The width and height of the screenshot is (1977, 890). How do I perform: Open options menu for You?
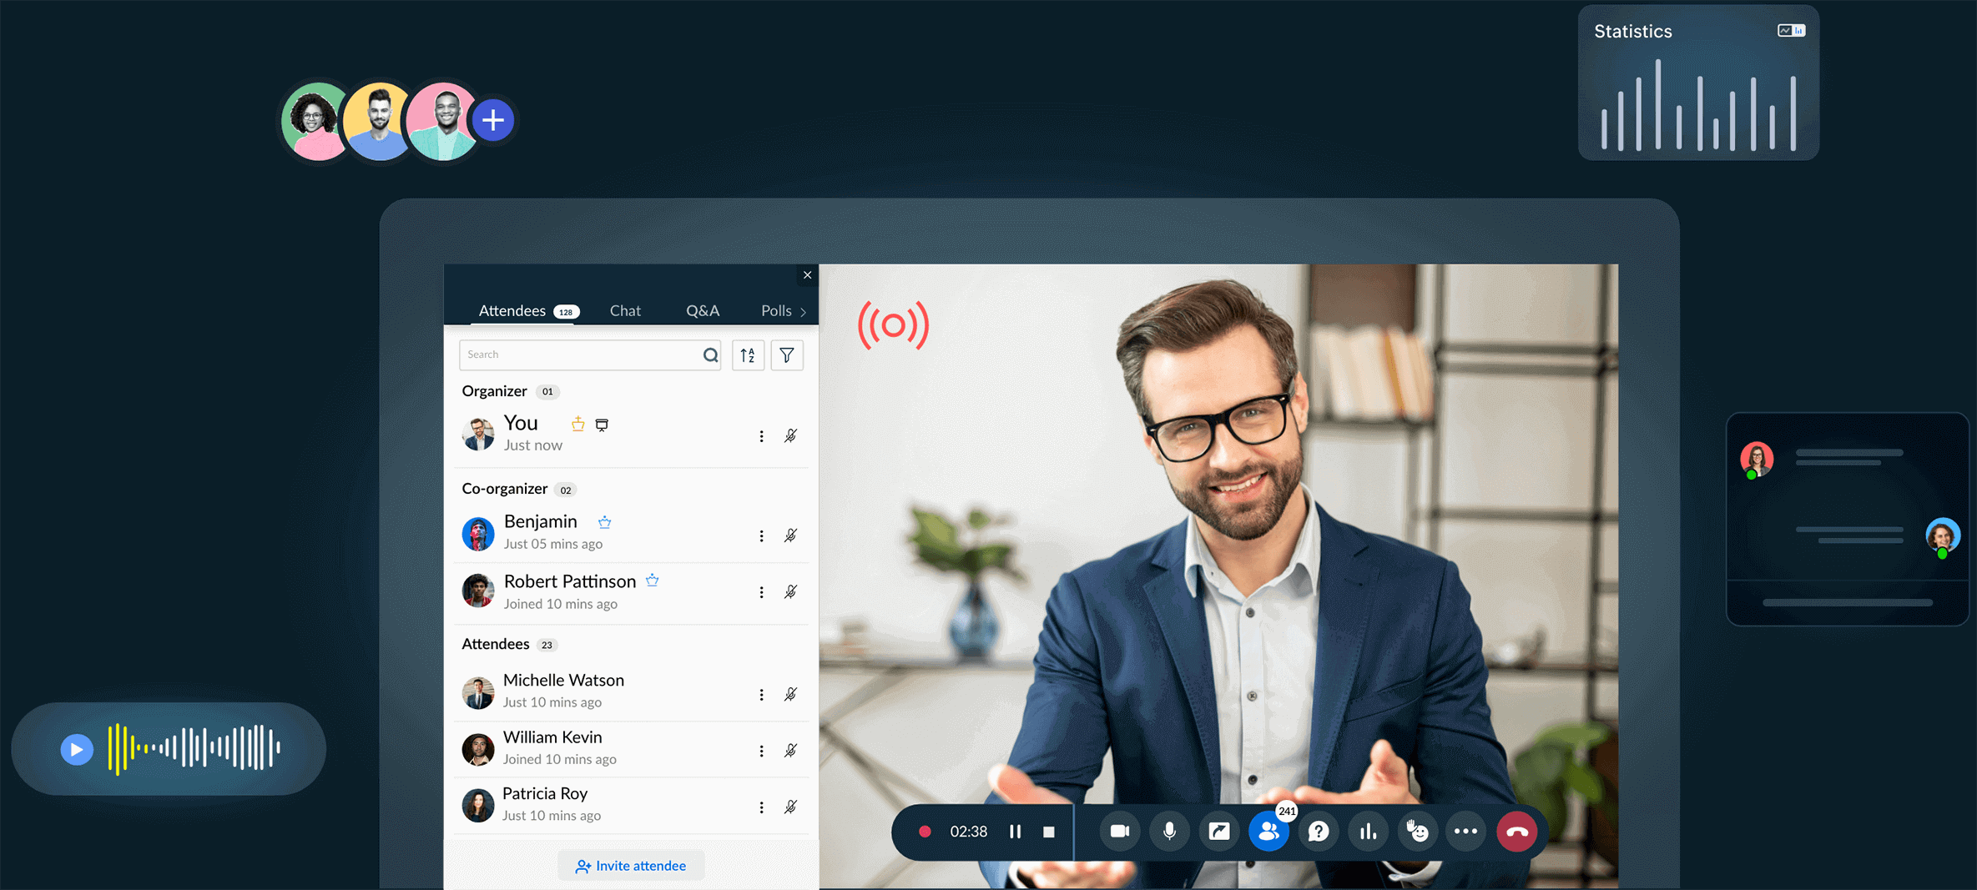coord(761,436)
